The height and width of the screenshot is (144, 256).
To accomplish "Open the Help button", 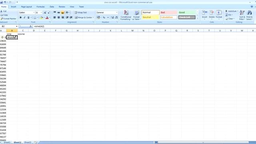I will [252, 7].
